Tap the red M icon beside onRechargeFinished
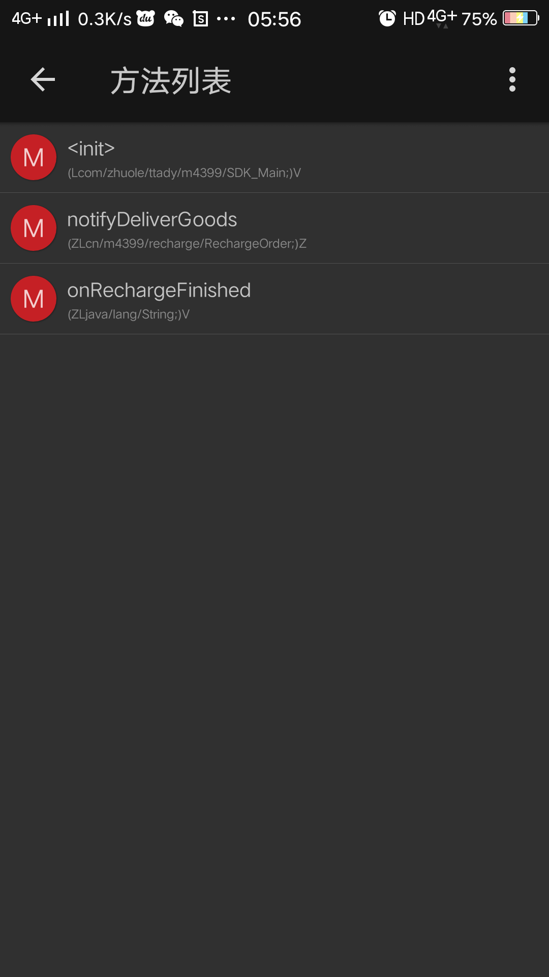Viewport: 549px width, 977px height. 34,299
